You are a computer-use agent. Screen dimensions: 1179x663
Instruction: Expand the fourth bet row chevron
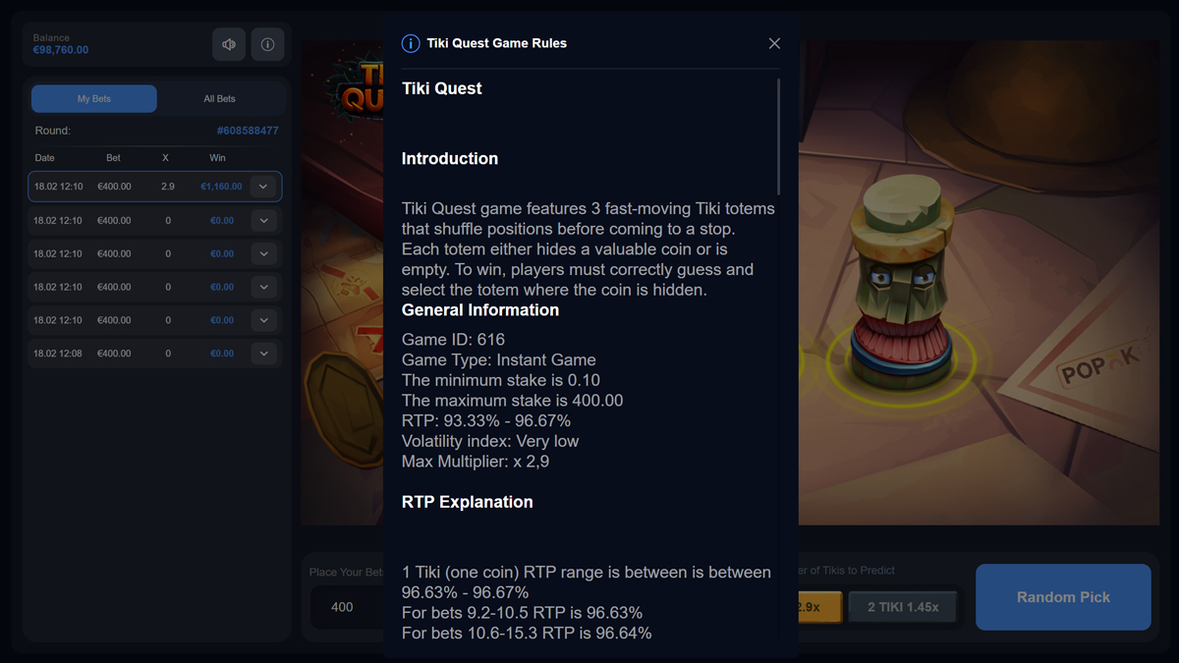pyautogui.click(x=263, y=287)
